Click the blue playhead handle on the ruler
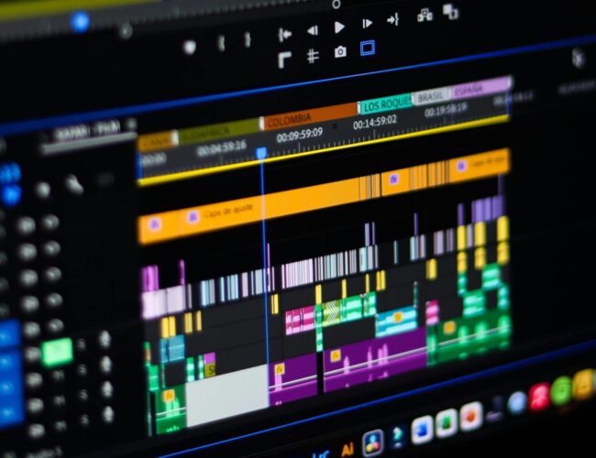The width and height of the screenshot is (596, 458). [262, 153]
